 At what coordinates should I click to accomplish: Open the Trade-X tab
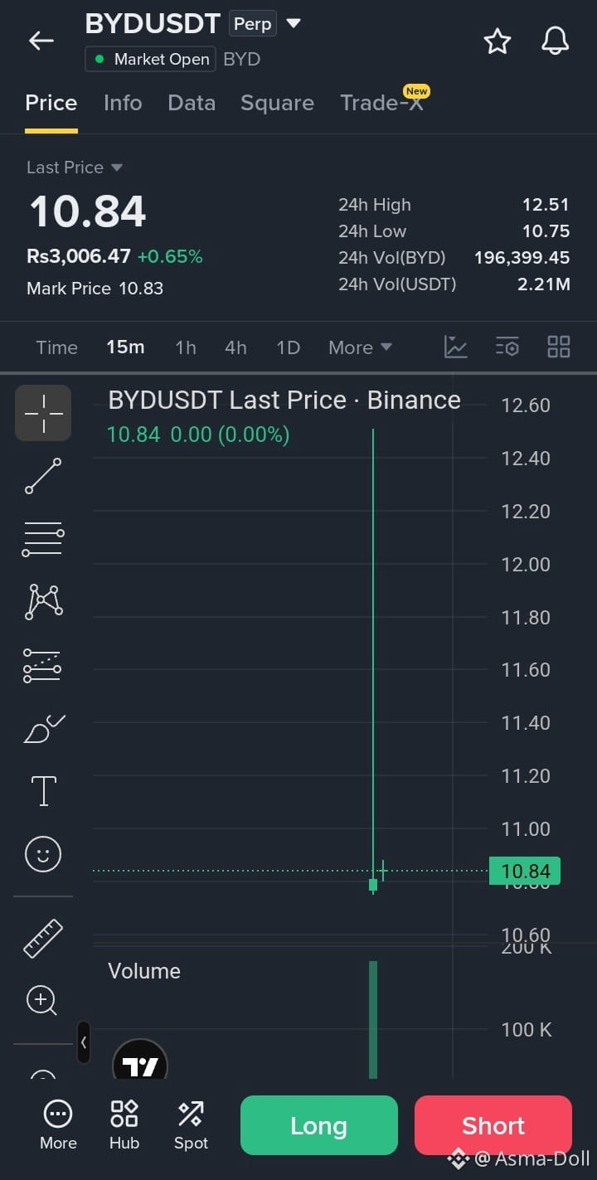(382, 103)
